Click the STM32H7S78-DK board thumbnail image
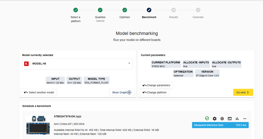This screenshot has width=263, height=139. (38, 126)
